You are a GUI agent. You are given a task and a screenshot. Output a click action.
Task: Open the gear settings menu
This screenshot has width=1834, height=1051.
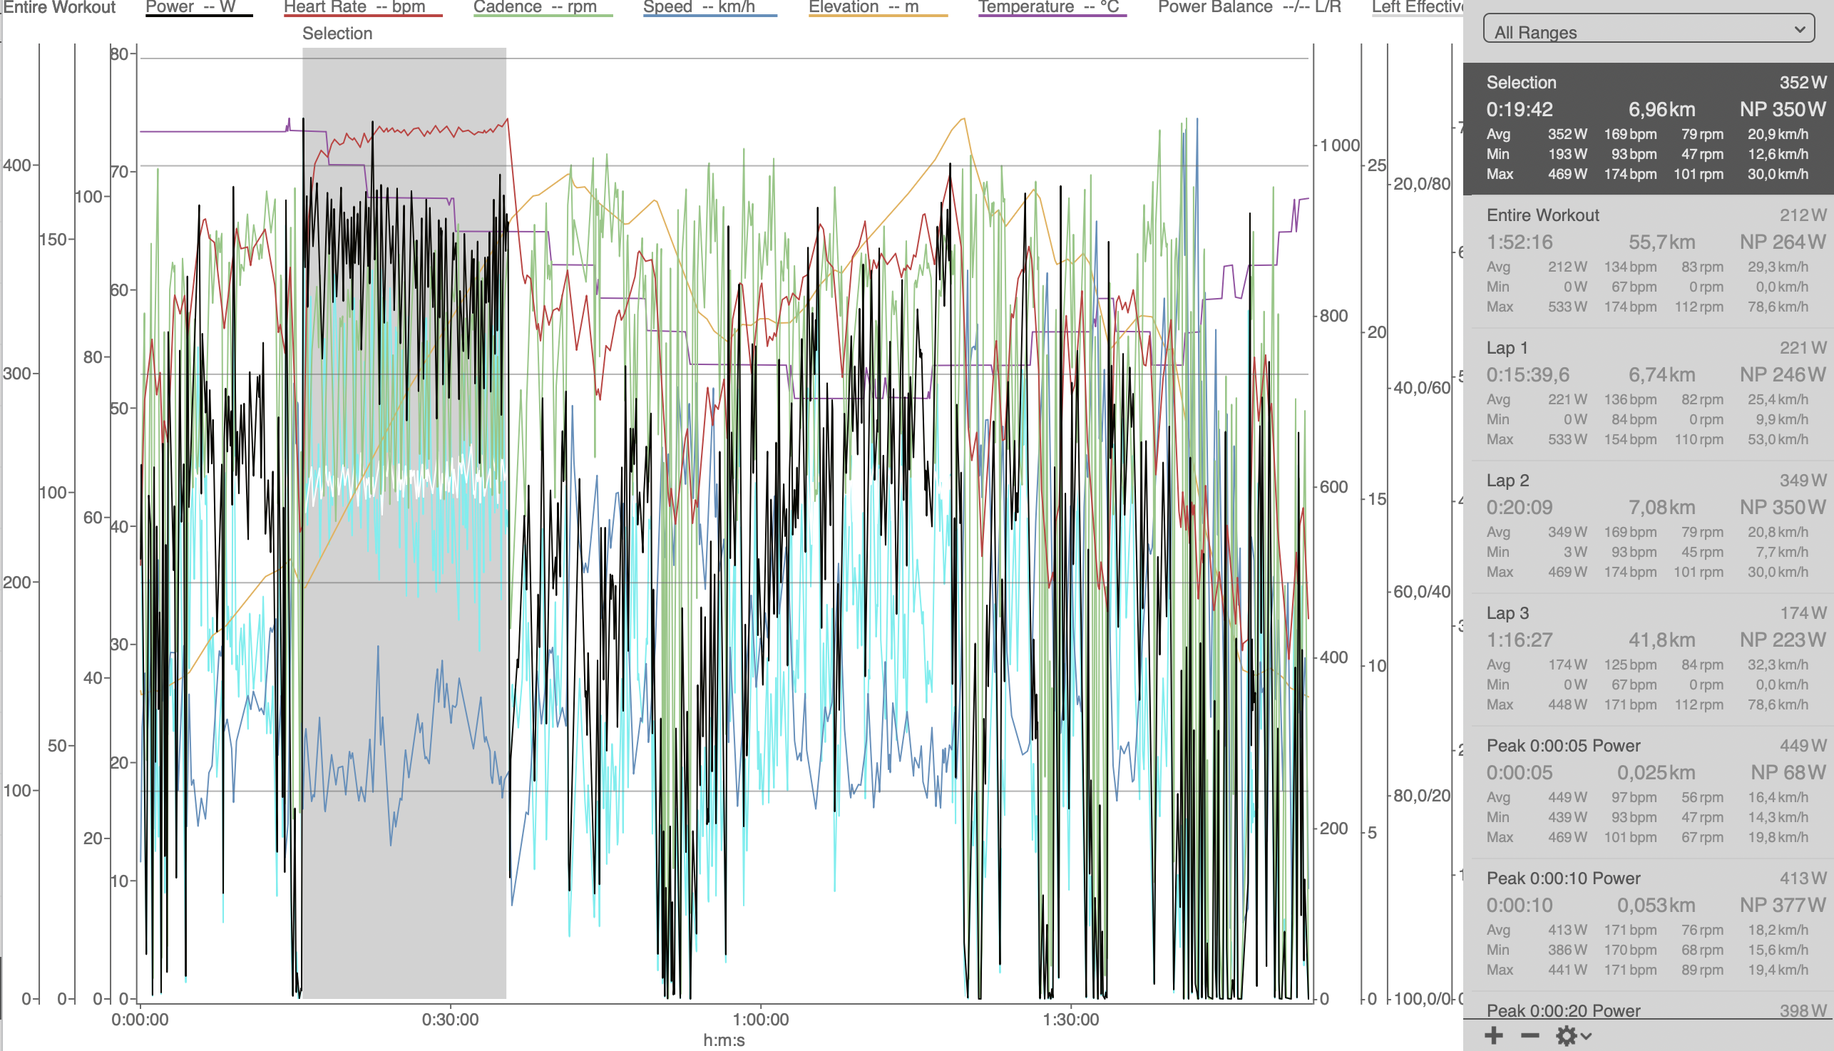(1565, 1036)
